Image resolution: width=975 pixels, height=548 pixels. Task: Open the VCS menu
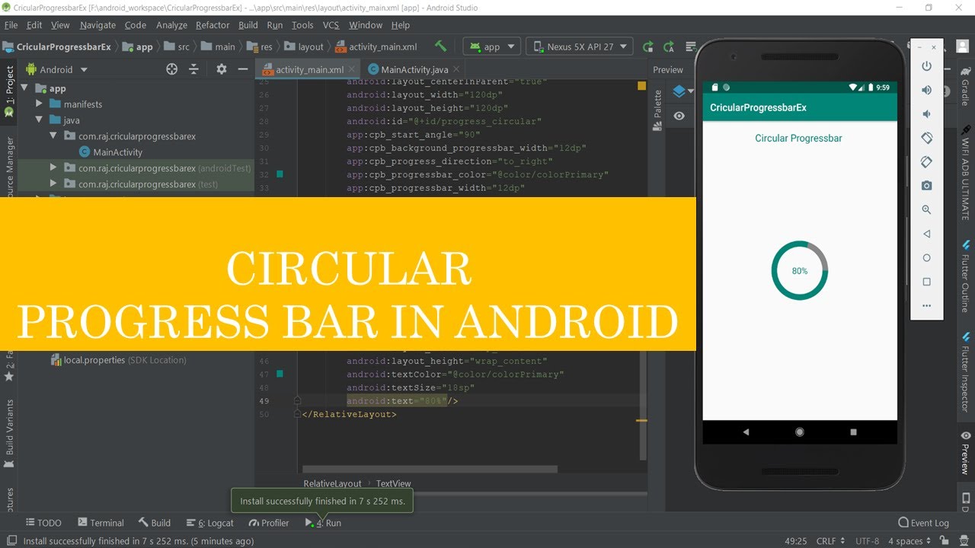[x=331, y=25]
